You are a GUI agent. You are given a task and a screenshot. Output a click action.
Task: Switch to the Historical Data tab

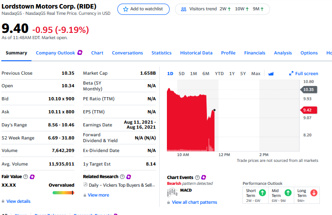point(196,53)
